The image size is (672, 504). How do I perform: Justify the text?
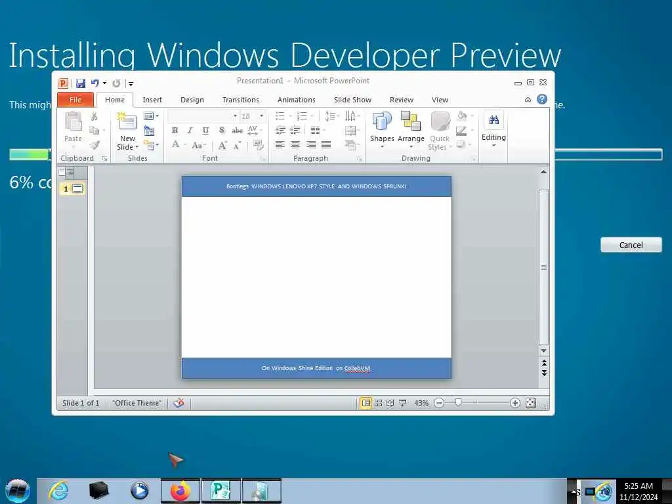pyautogui.click(x=326, y=145)
